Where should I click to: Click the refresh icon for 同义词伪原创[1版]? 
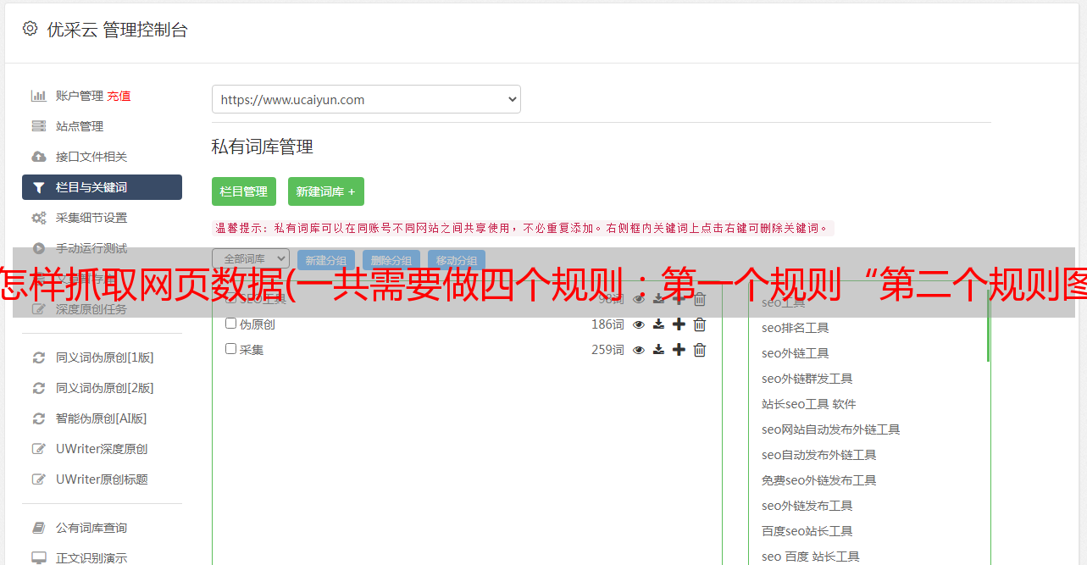pyautogui.click(x=39, y=357)
